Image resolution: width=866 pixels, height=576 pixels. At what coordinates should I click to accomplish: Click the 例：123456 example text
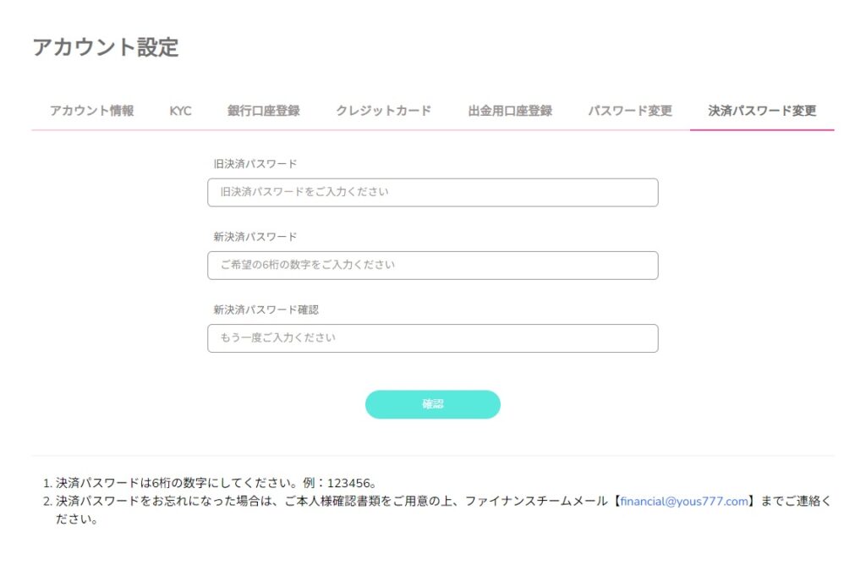(338, 484)
